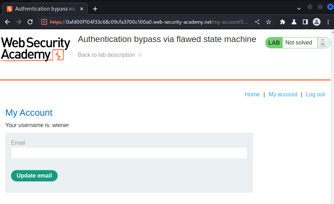
Task: Click the green LAB badge
Action: click(x=274, y=43)
